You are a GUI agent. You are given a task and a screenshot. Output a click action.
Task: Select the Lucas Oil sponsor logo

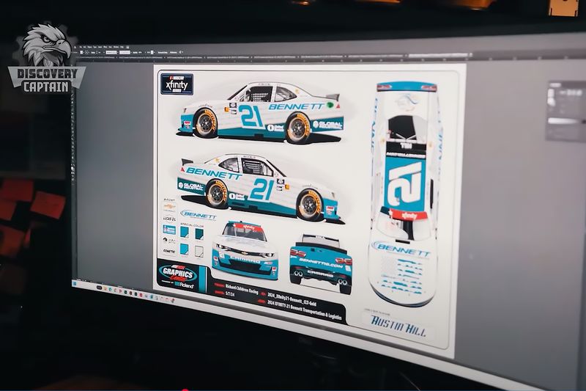(x=169, y=218)
